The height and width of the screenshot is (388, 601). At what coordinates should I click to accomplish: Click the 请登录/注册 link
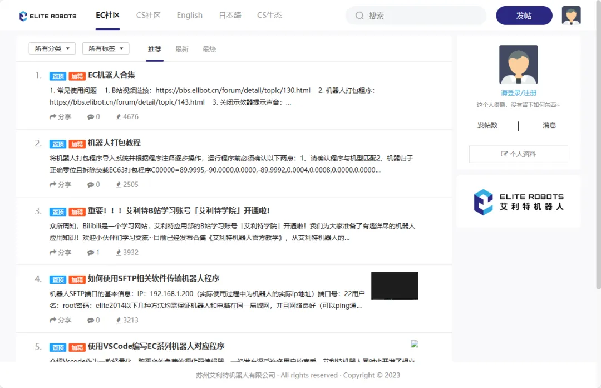[518, 93]
